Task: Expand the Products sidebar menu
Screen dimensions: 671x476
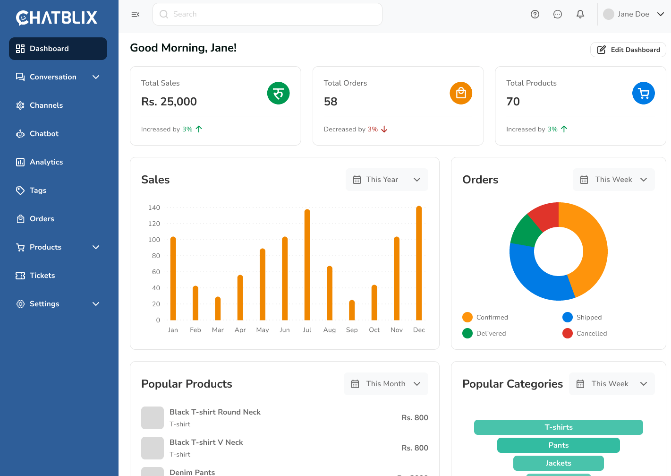Action: [45, 247]
